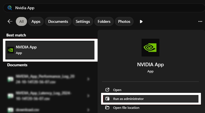Expand the second blurred document result chevron
This screenshot has height=113, width=205.
pyautogui.click(x=88, y=96)
